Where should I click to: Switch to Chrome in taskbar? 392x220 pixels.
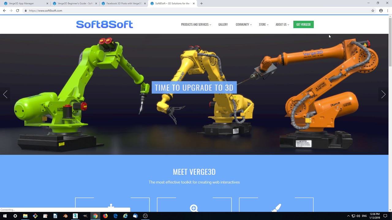point(95,216)
